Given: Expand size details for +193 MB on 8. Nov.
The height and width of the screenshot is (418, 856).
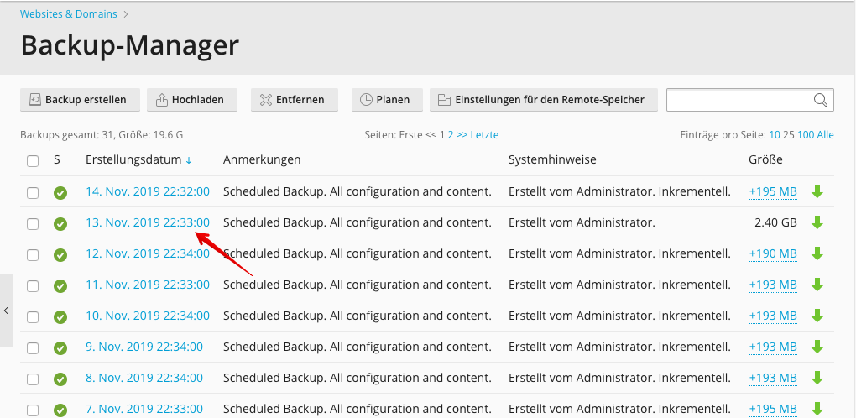Looking at the screenshot, I should (773, 378).
